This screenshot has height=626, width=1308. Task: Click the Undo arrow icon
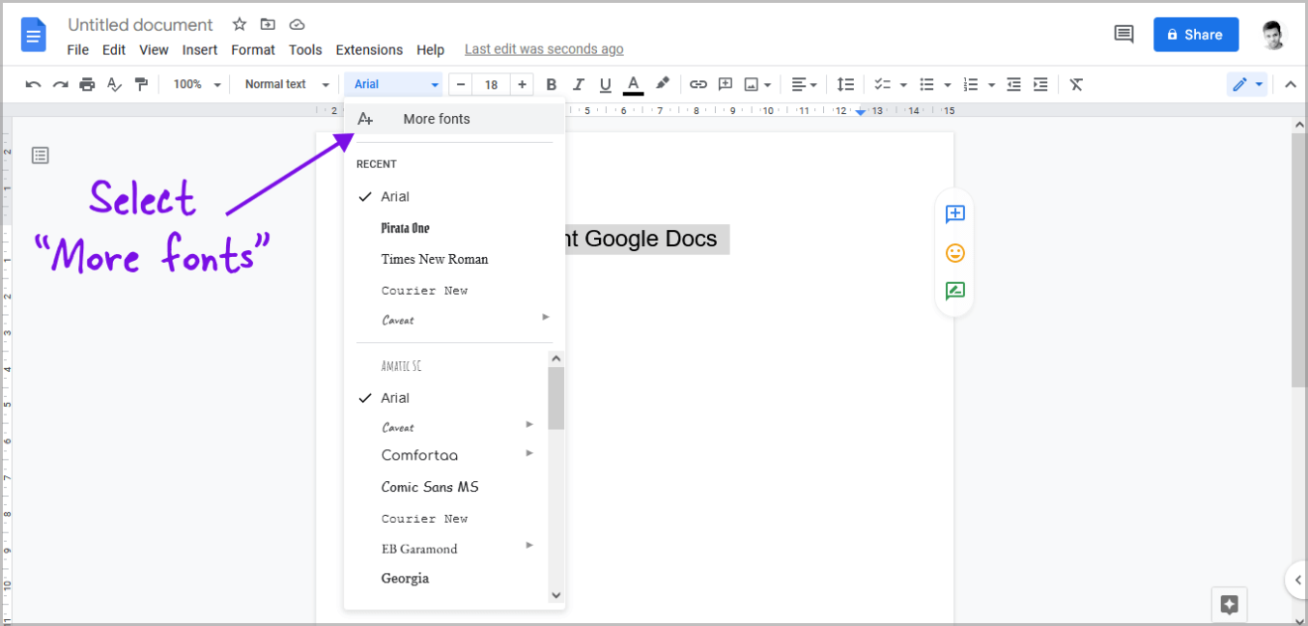[33, 85]
